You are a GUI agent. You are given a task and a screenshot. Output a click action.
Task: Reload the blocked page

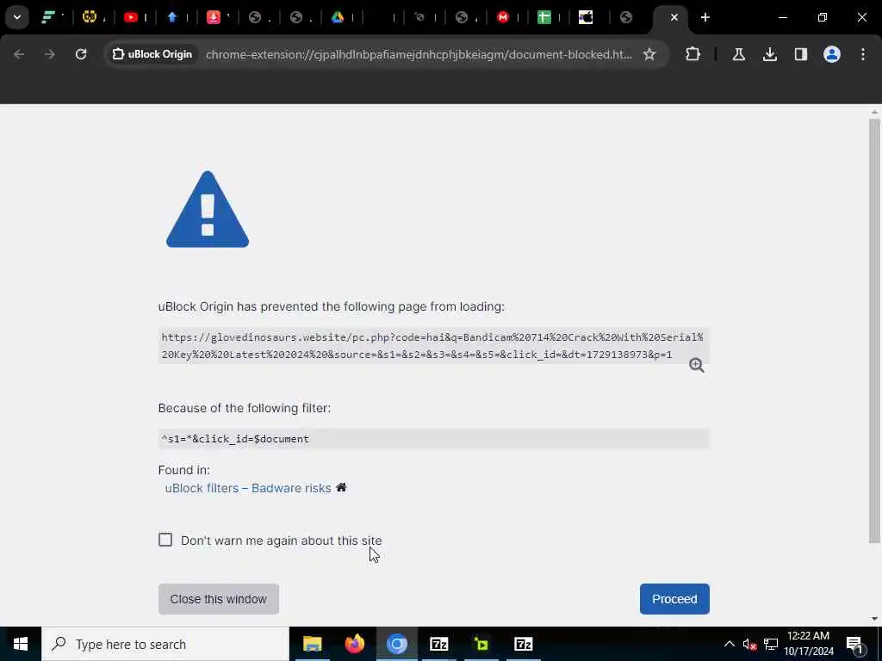pos(81,54)
